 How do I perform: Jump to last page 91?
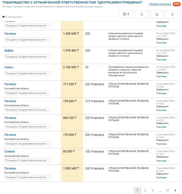tap(168, 190)
